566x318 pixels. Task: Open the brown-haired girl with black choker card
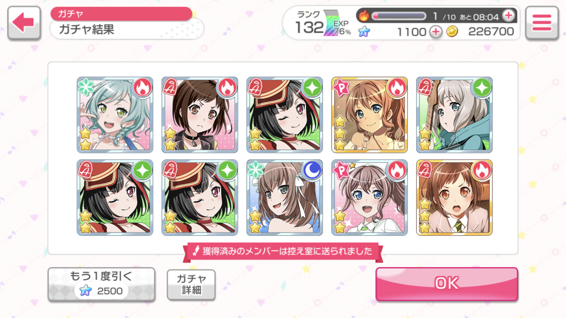point(200,115)
